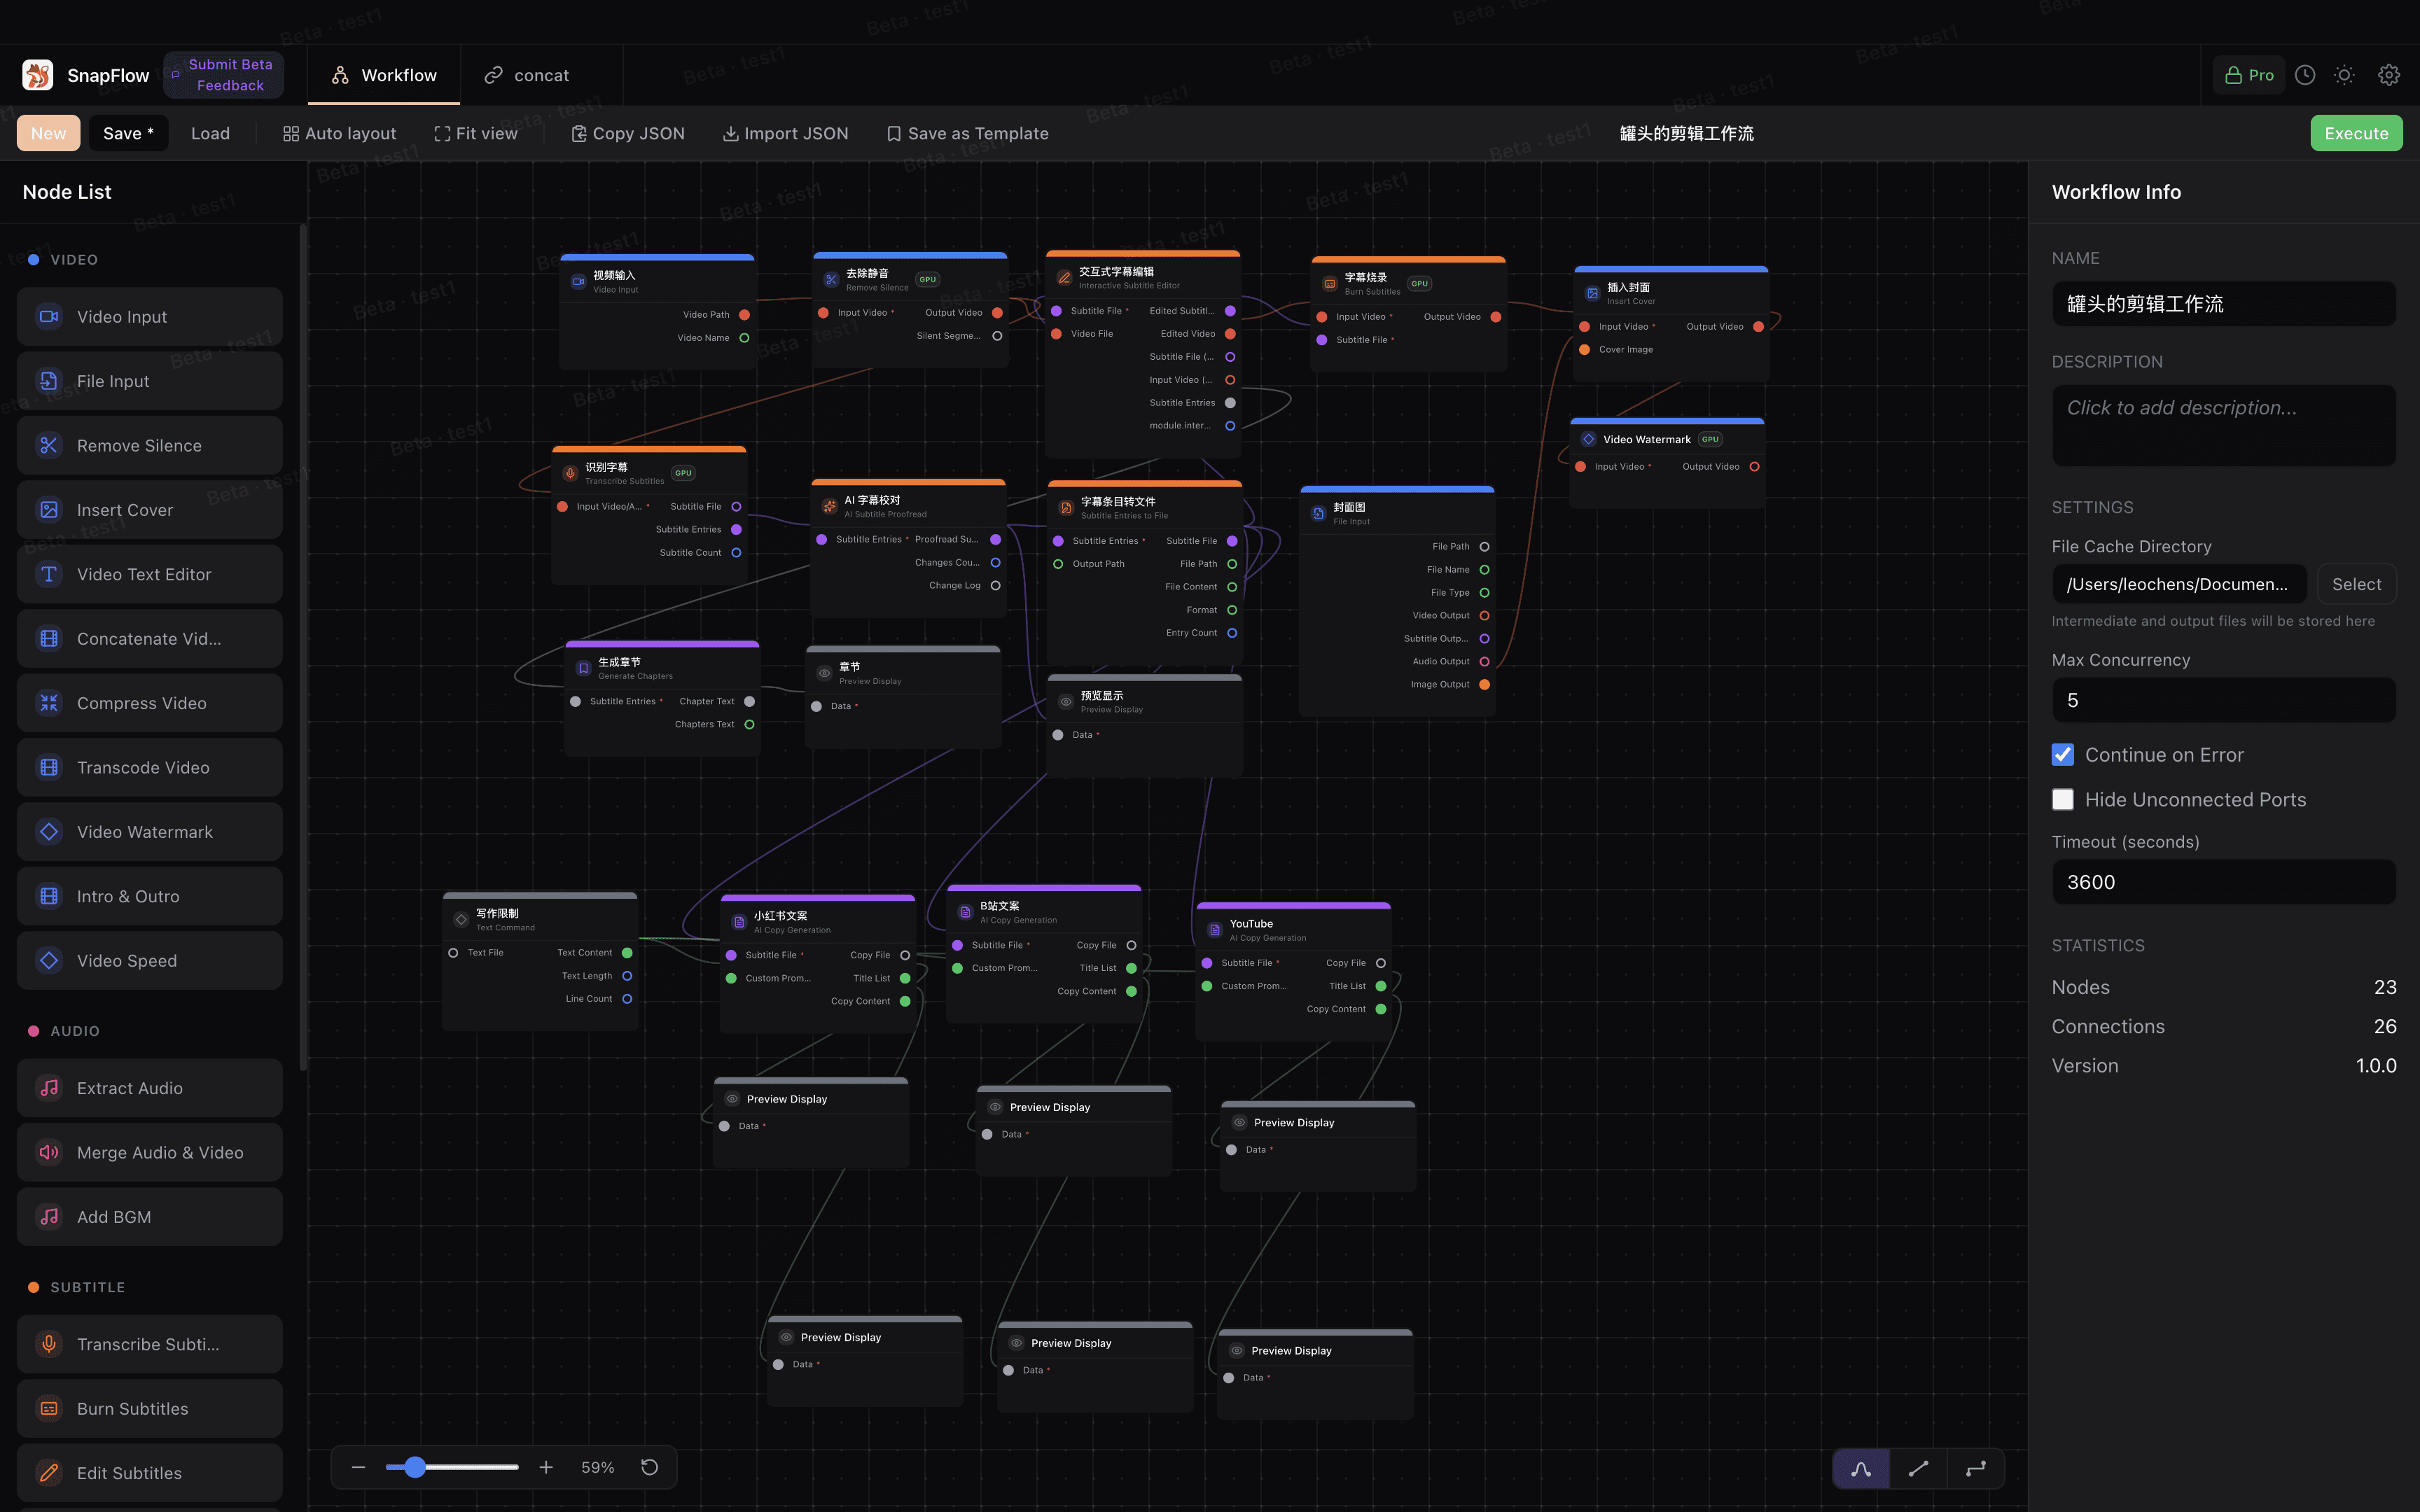Click the 59% zoom percentage
Image resolution: width=2420 pixels, height=1512 pixels.
pyautogui.click(x=597, y=1467)
